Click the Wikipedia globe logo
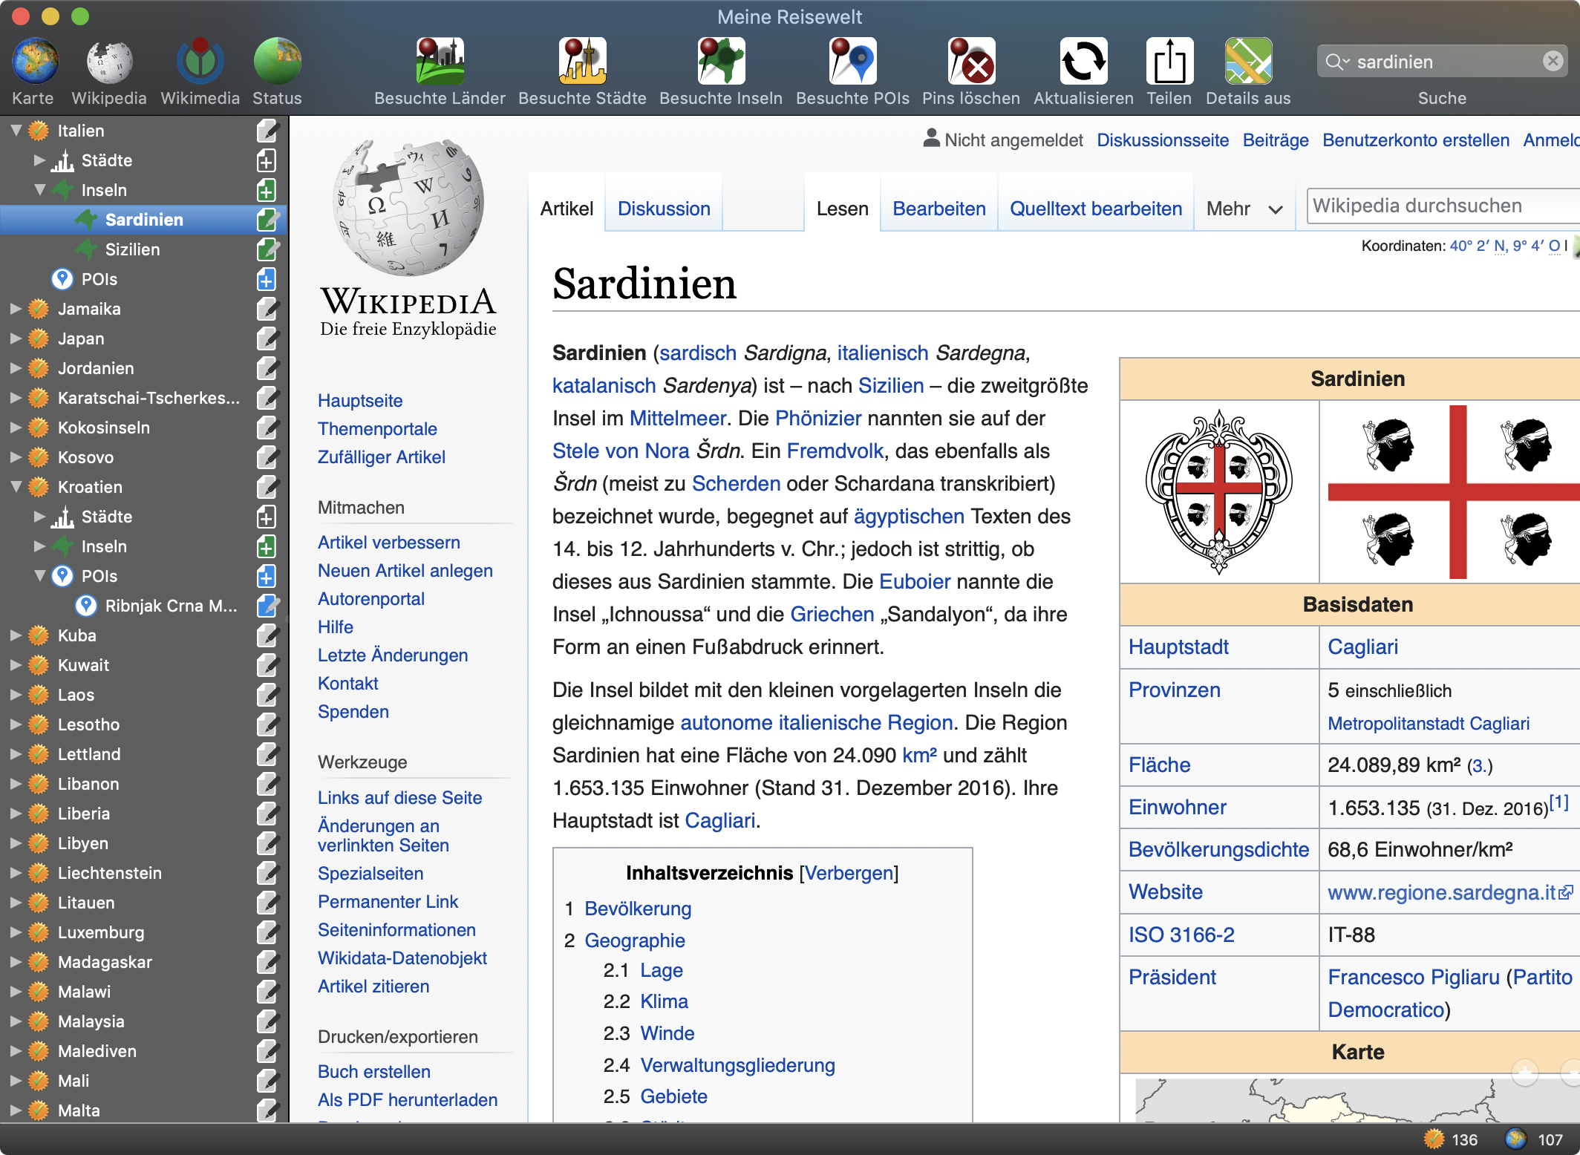Viewport: 1580px width, 1155px height. [408, 207]
